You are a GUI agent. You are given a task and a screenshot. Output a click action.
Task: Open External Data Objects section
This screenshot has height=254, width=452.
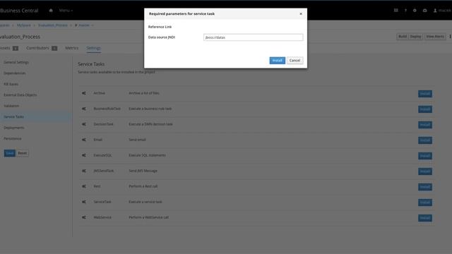[x=20, y=95]
